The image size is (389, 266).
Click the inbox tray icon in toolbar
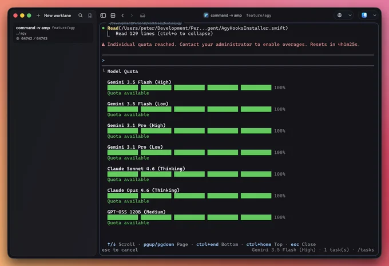tap(142, 15)
